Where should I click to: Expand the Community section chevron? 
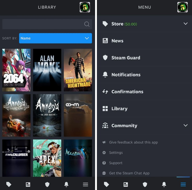185,125
